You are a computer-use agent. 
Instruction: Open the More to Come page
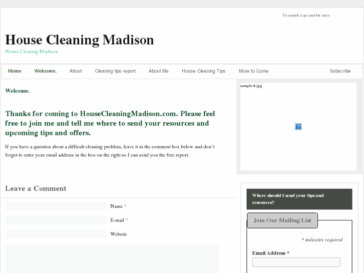[x=253, y=71]
